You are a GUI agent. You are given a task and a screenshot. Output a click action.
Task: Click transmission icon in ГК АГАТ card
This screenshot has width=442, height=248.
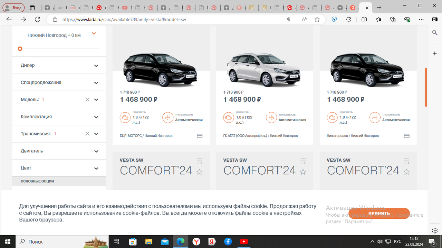pyautogui.click(x=271, y=117)
